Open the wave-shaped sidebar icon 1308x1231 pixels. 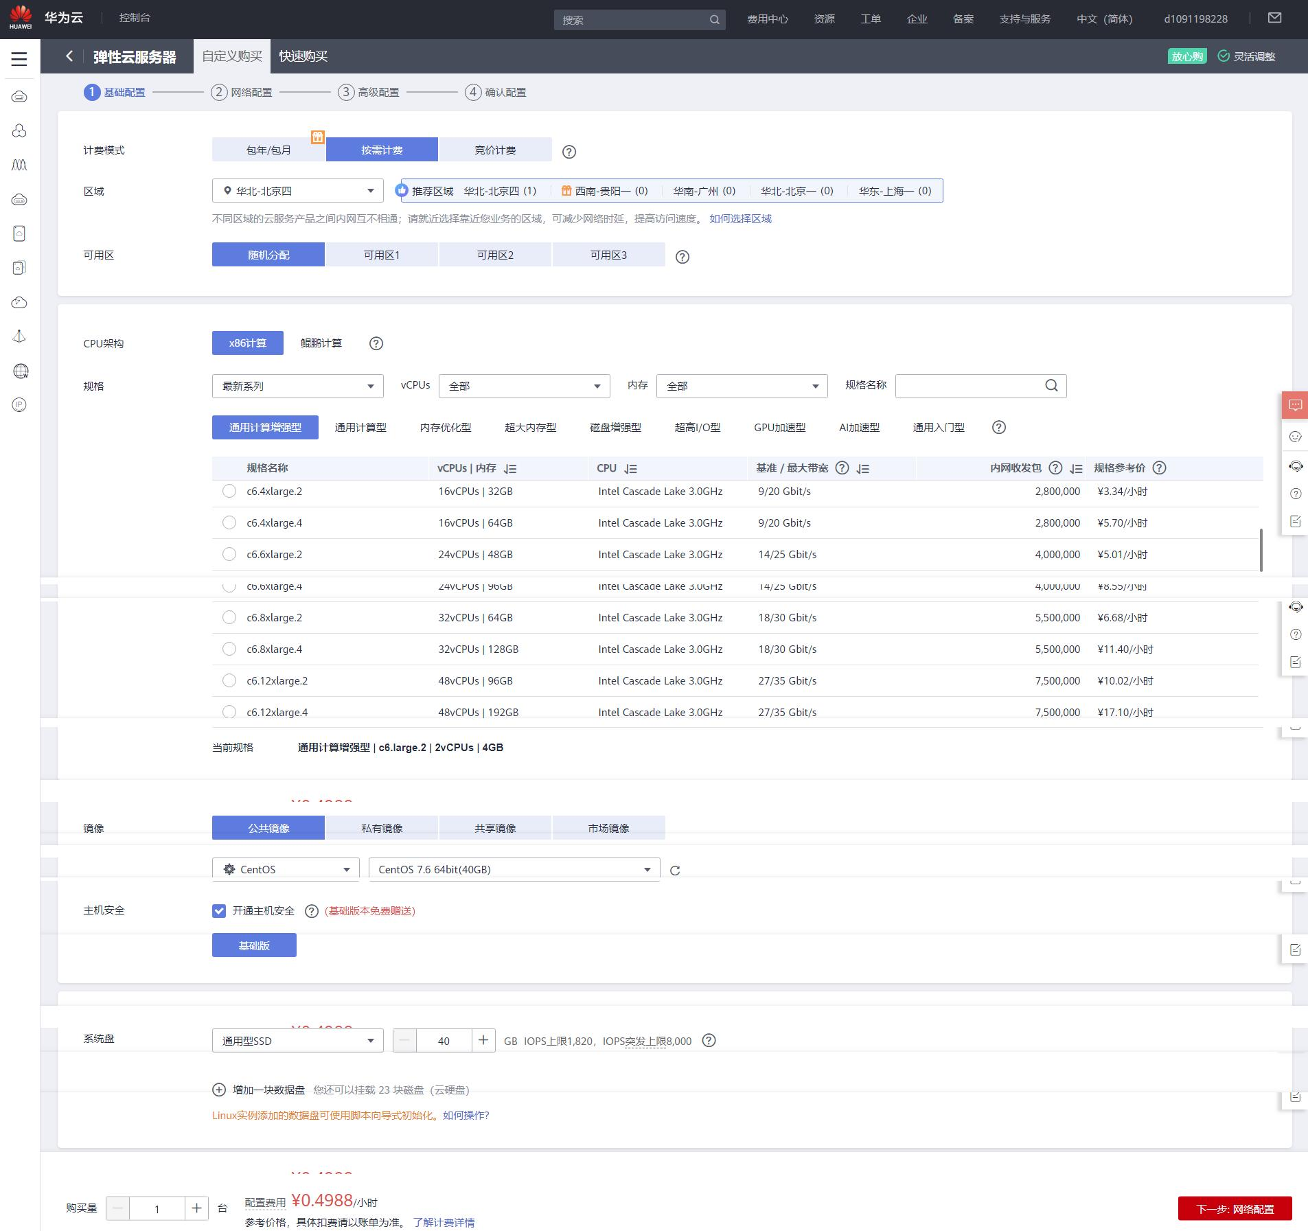point(19,165)
